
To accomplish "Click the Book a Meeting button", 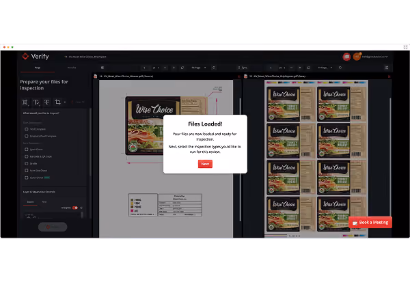I will [370, 223].
